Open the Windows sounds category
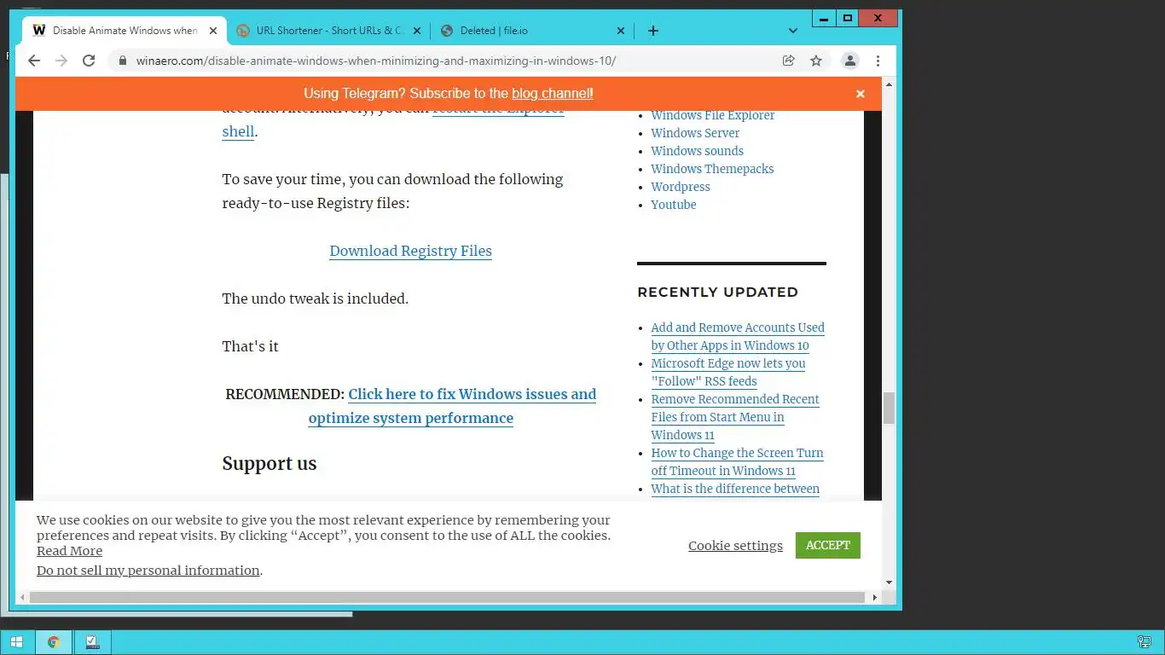This screenshot has width=1165, height=655. [697, 151]
